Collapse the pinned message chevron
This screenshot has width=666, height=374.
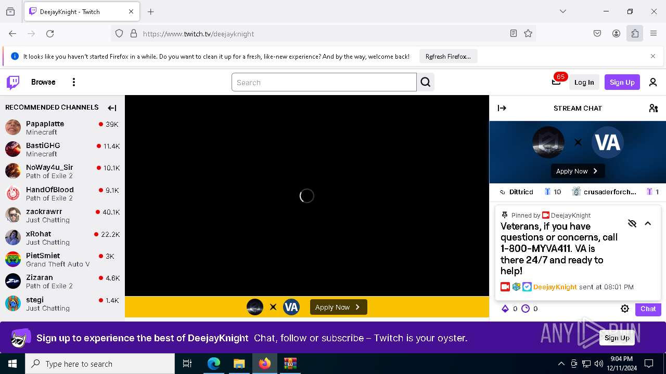648,223
